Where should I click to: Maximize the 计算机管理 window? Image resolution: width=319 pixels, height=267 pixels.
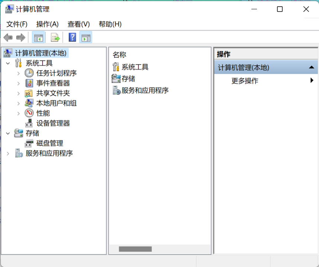pos(280,9)
